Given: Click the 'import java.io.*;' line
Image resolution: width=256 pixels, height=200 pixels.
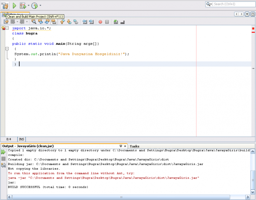Looking at the screenshot, I should pyautogui.click(x=32, y=28).
